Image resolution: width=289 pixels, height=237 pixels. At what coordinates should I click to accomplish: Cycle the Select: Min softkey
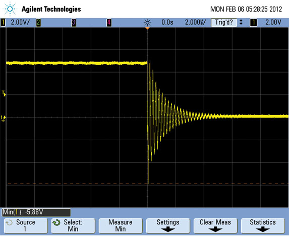point(73,225)
